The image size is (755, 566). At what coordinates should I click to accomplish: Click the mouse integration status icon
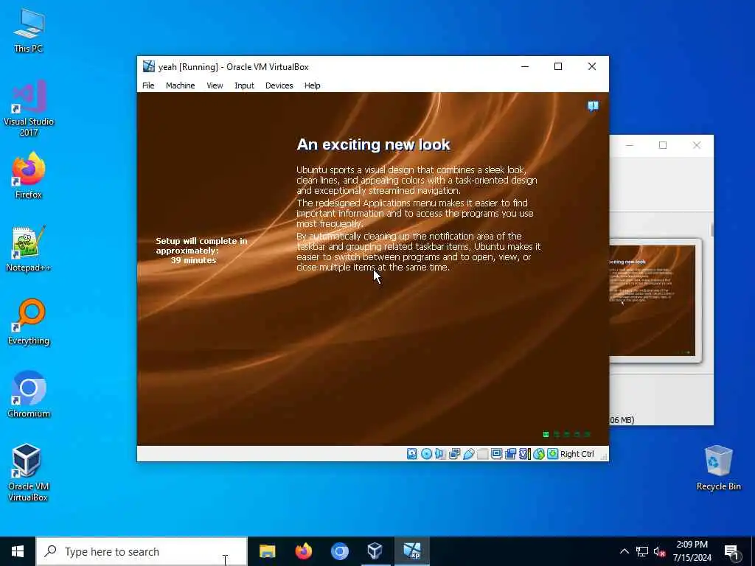539,454
